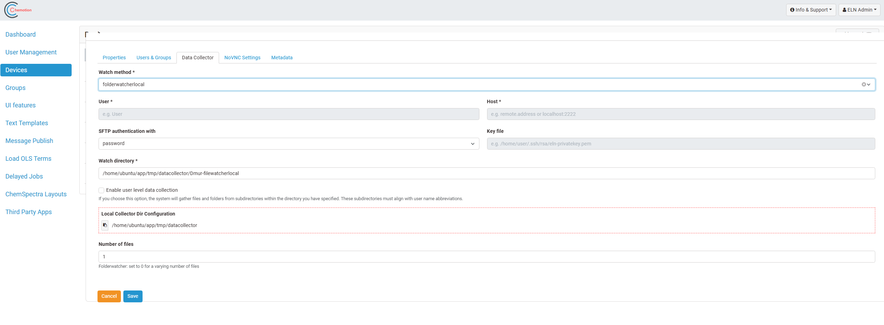Click the Chemotion logo
This screenshot has height=325, width=884.
coord(17,10)
